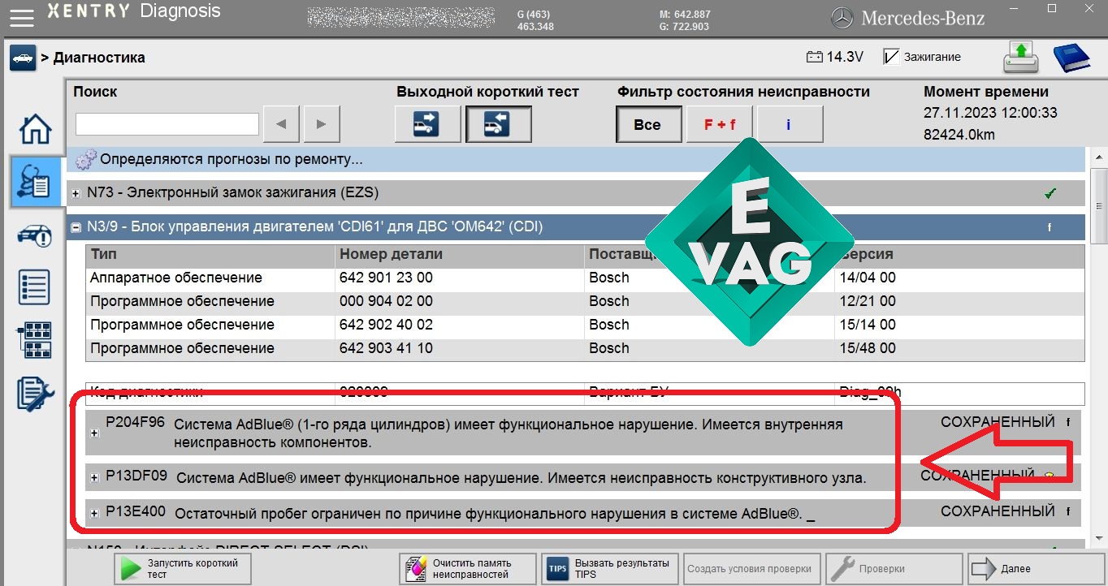Click the vertical scrollbar thumb
Viewport: 1108px width, 586px height.
point(1100,205)
